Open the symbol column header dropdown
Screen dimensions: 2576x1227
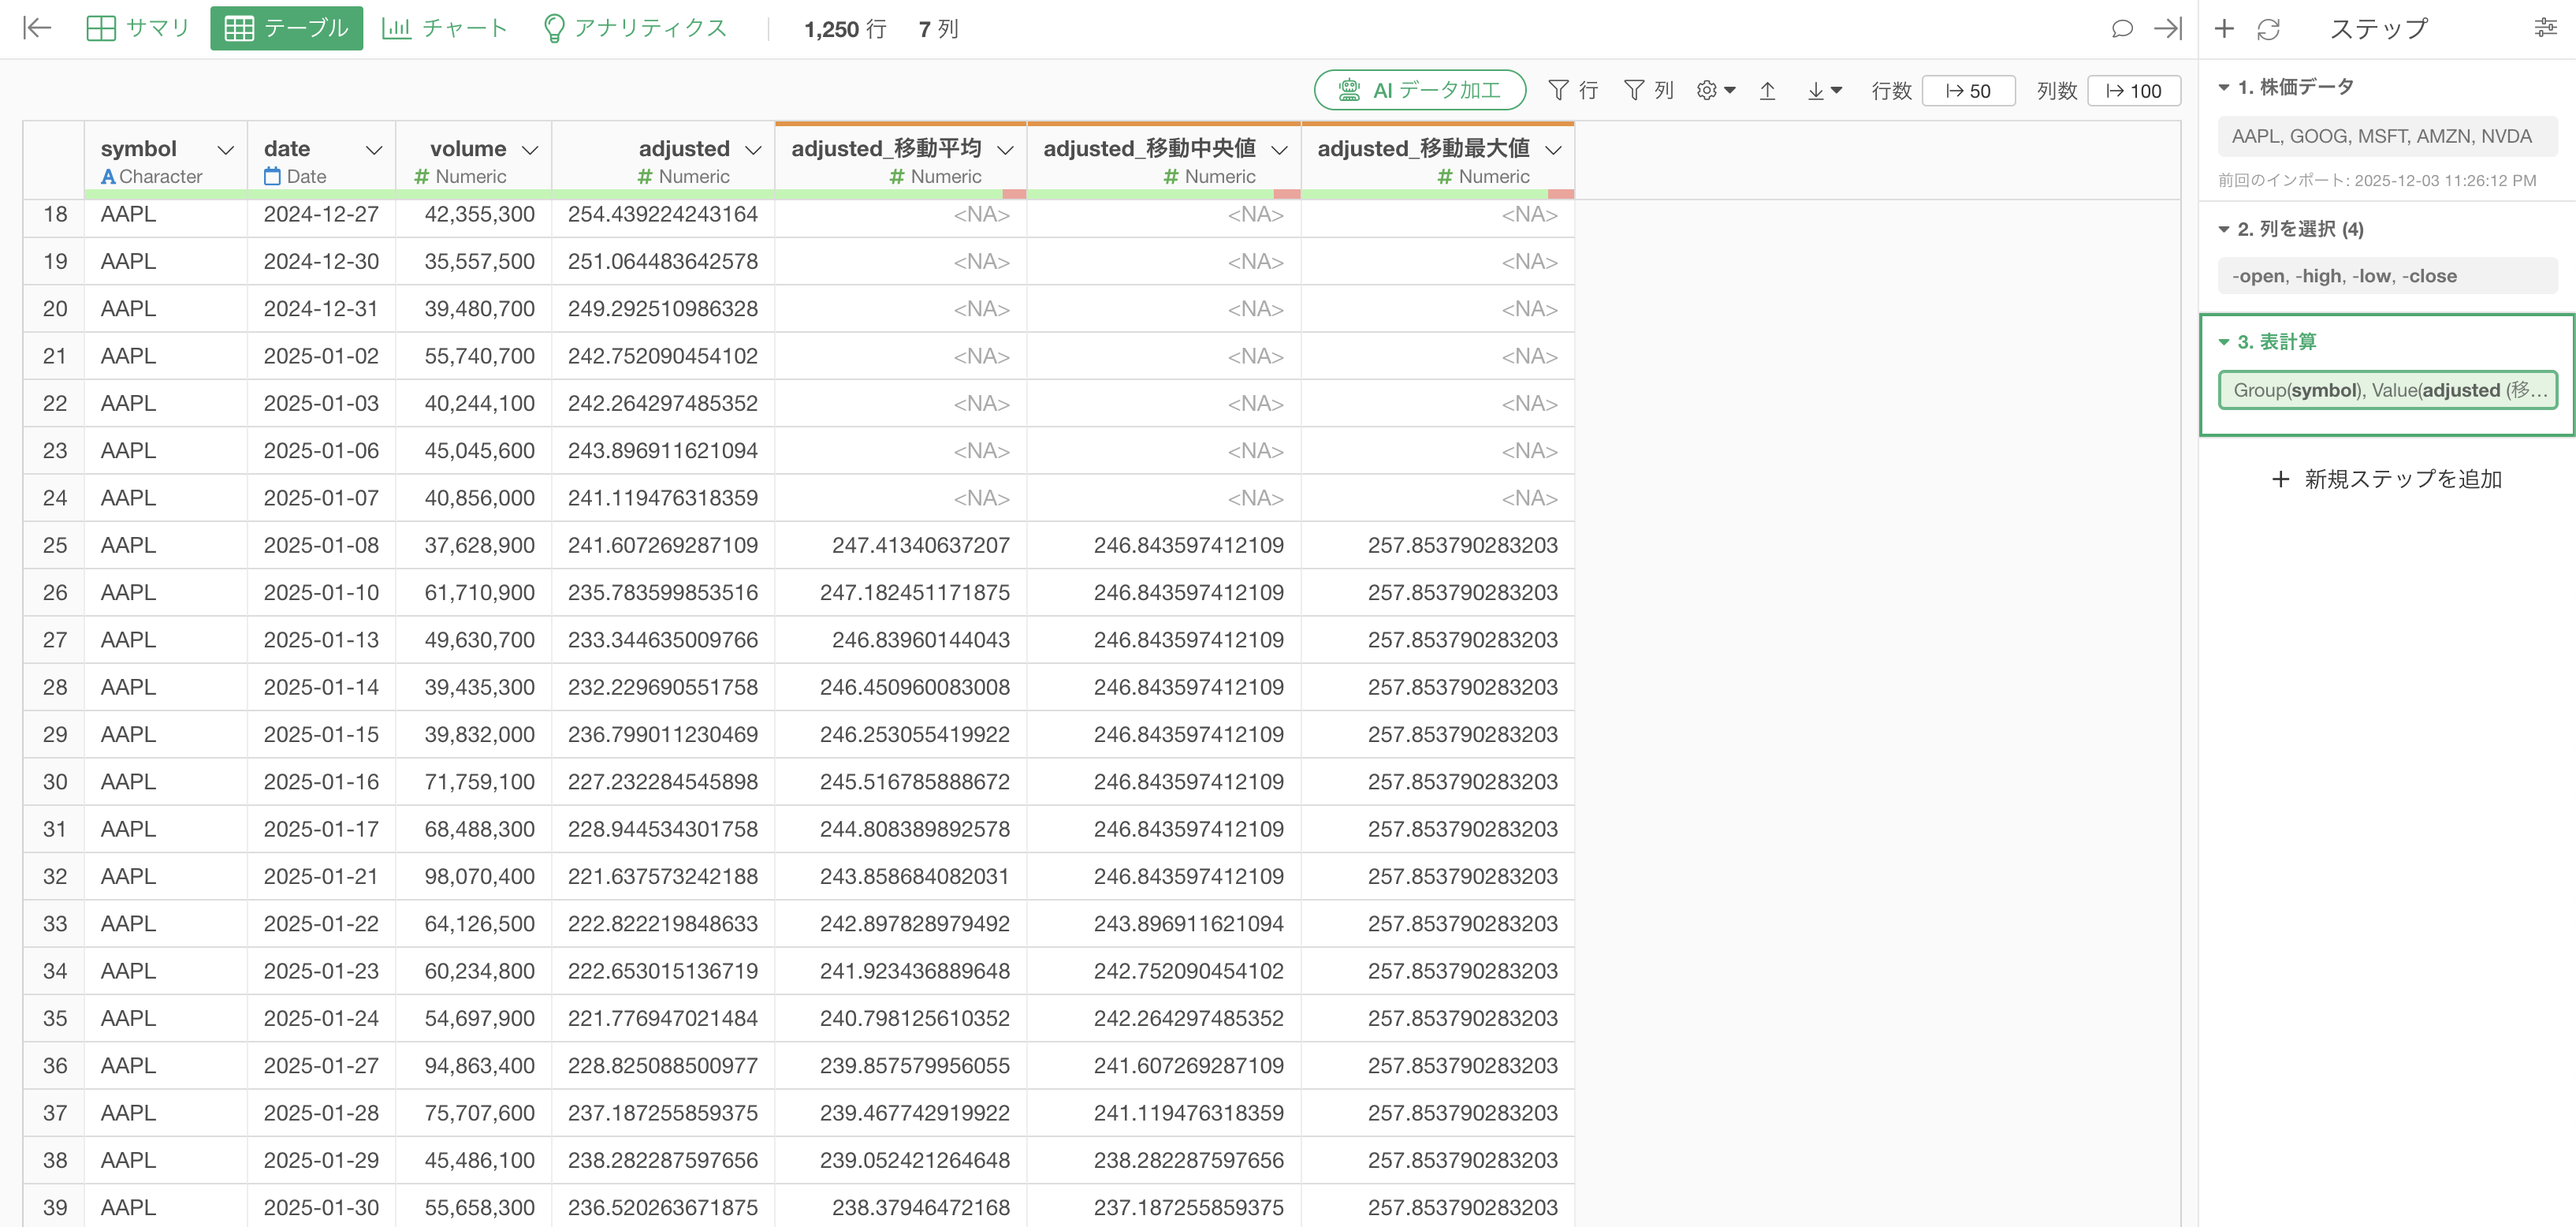pyautogui.click(x=226, y=150)
